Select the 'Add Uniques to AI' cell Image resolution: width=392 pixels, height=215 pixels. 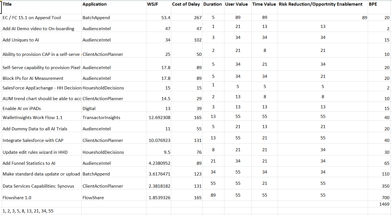pos(42,38)
